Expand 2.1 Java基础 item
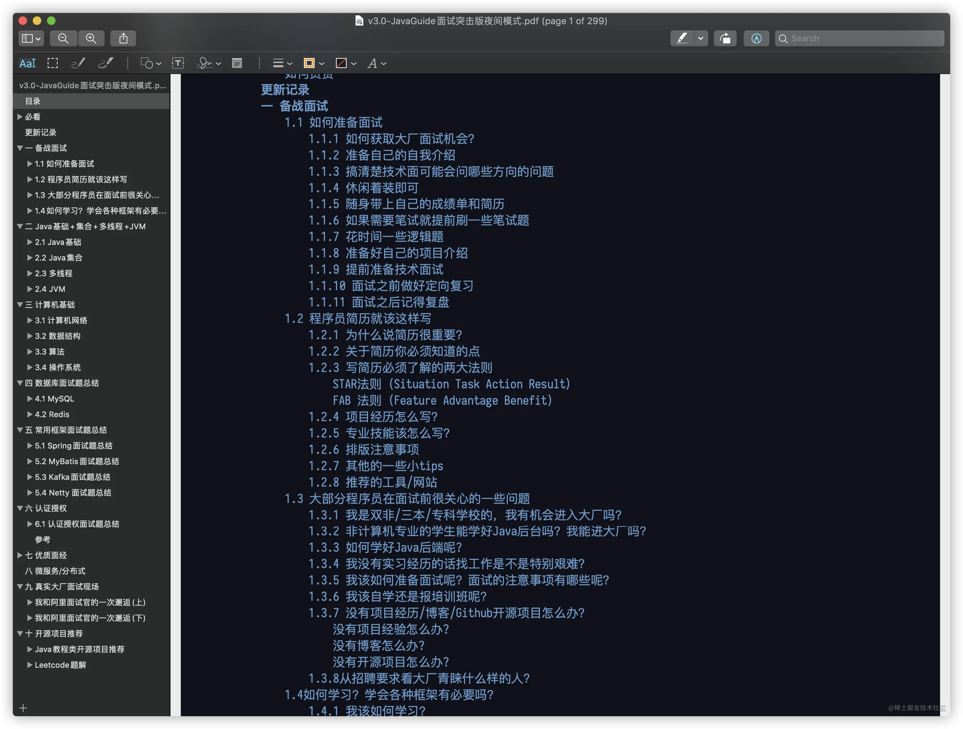Screen dimensions: 963x729 click(30, 242)
